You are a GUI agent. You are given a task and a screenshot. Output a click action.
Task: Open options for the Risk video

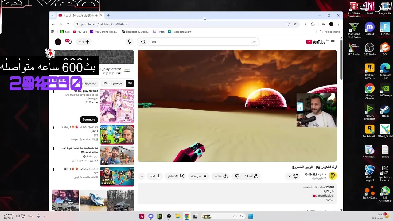[53, 169]
